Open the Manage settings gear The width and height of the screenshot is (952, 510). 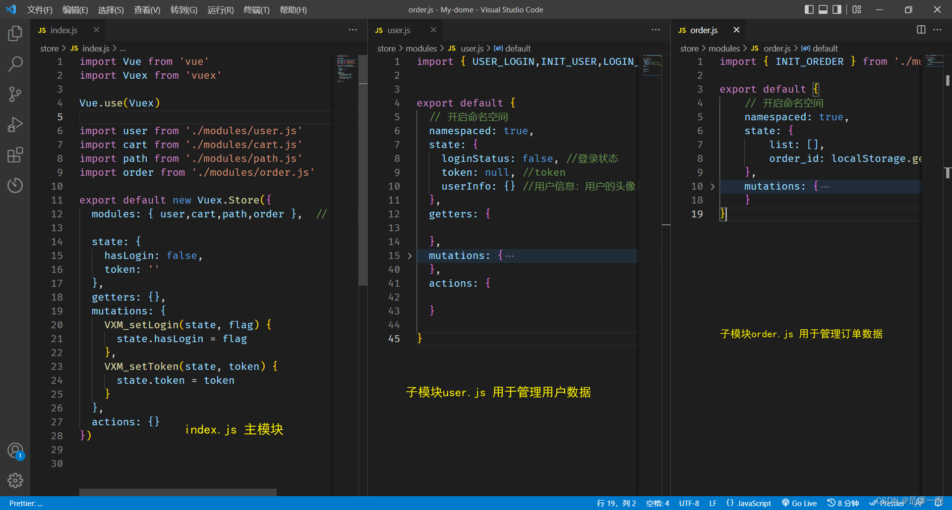[15, 480]
